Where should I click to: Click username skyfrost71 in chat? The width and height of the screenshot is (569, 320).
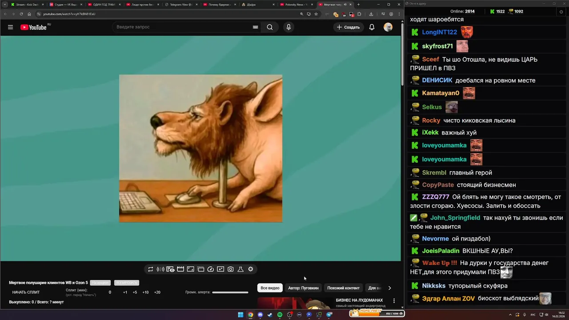coord(437,46)
